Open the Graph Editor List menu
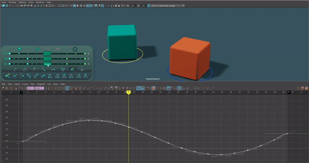309x163 pixels. pos(49,84)
